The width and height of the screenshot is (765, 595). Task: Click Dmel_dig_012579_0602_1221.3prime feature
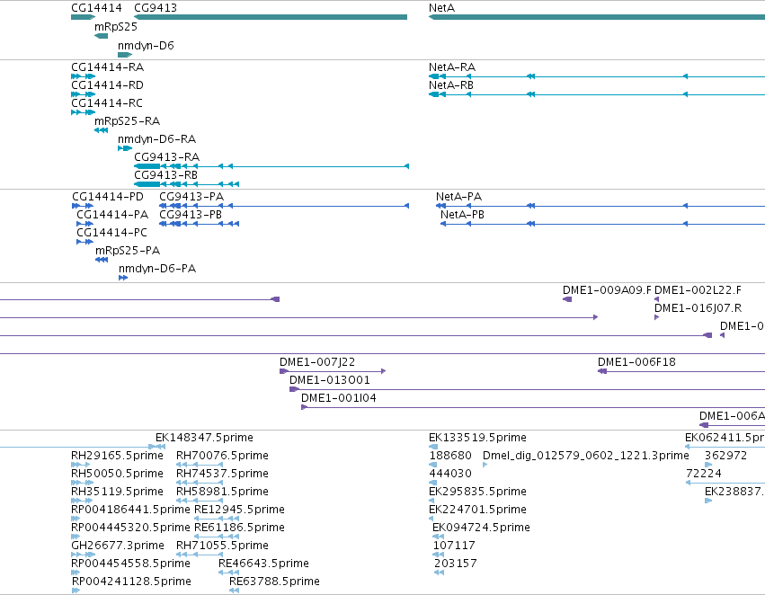(586, 456)
